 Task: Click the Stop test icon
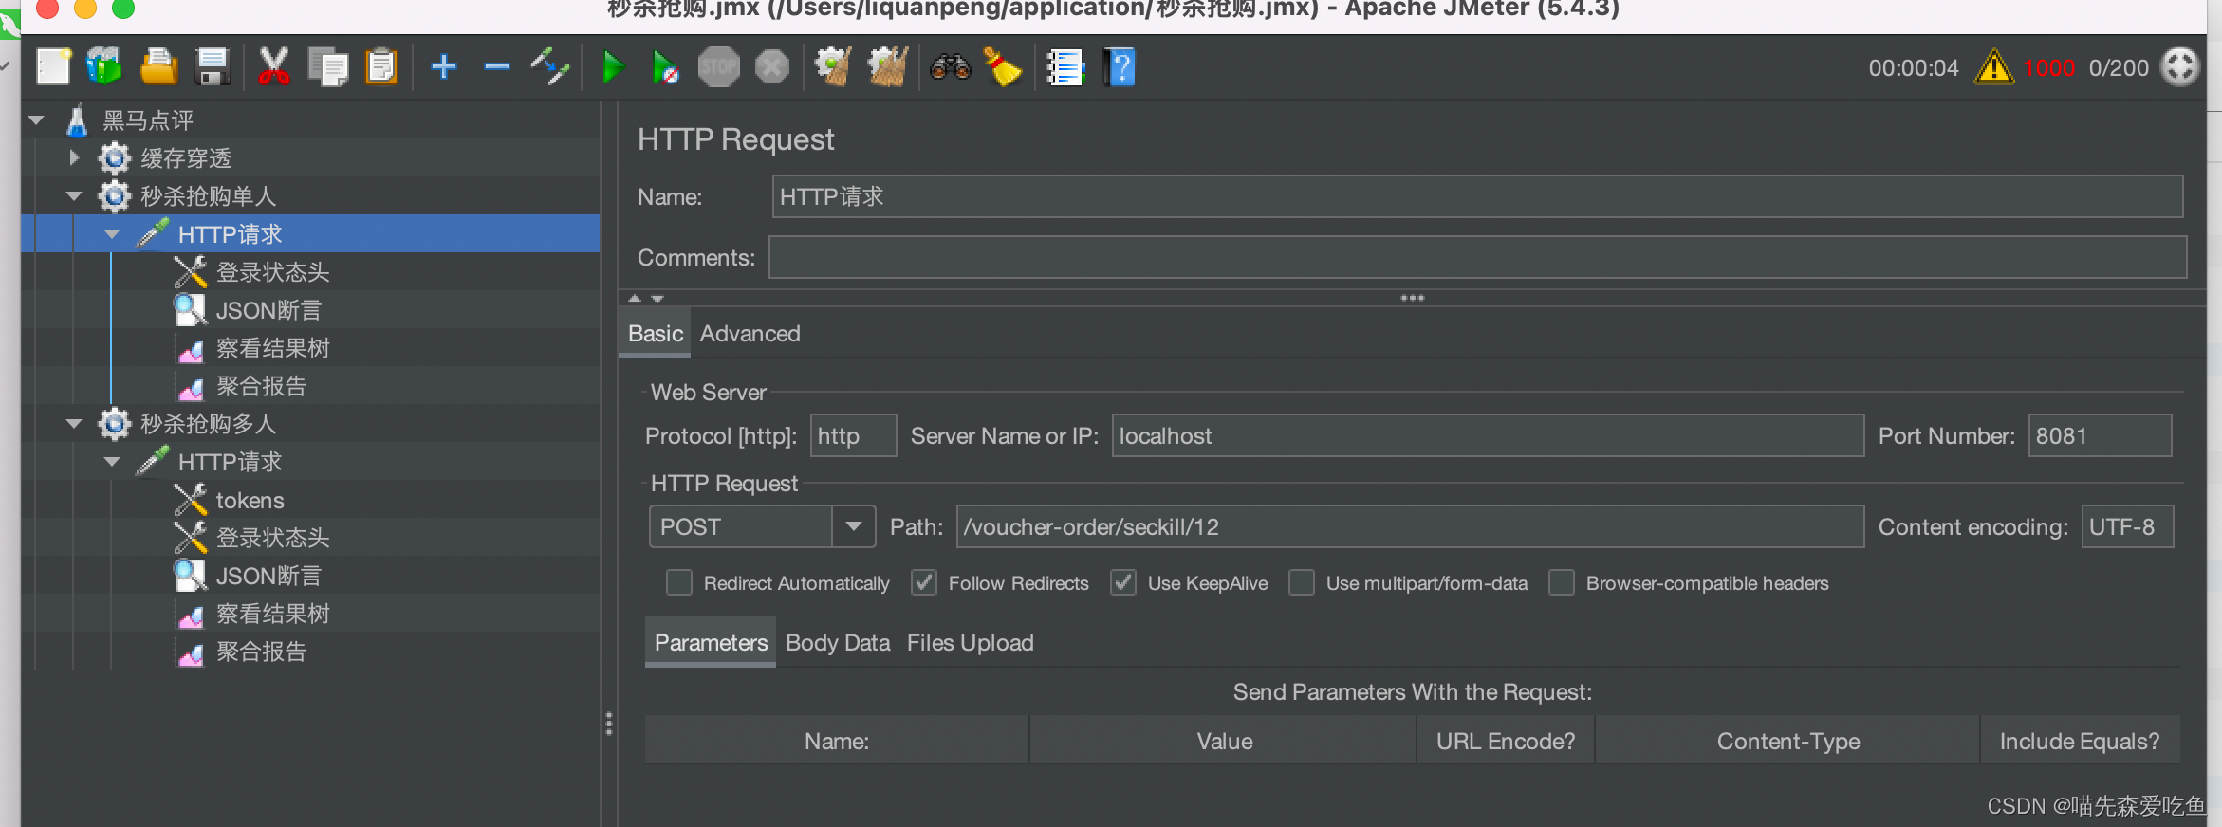click(x=719, y=67)
